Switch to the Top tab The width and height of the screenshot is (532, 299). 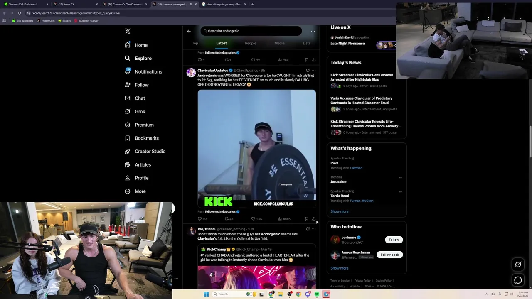(x=195, y=43)
